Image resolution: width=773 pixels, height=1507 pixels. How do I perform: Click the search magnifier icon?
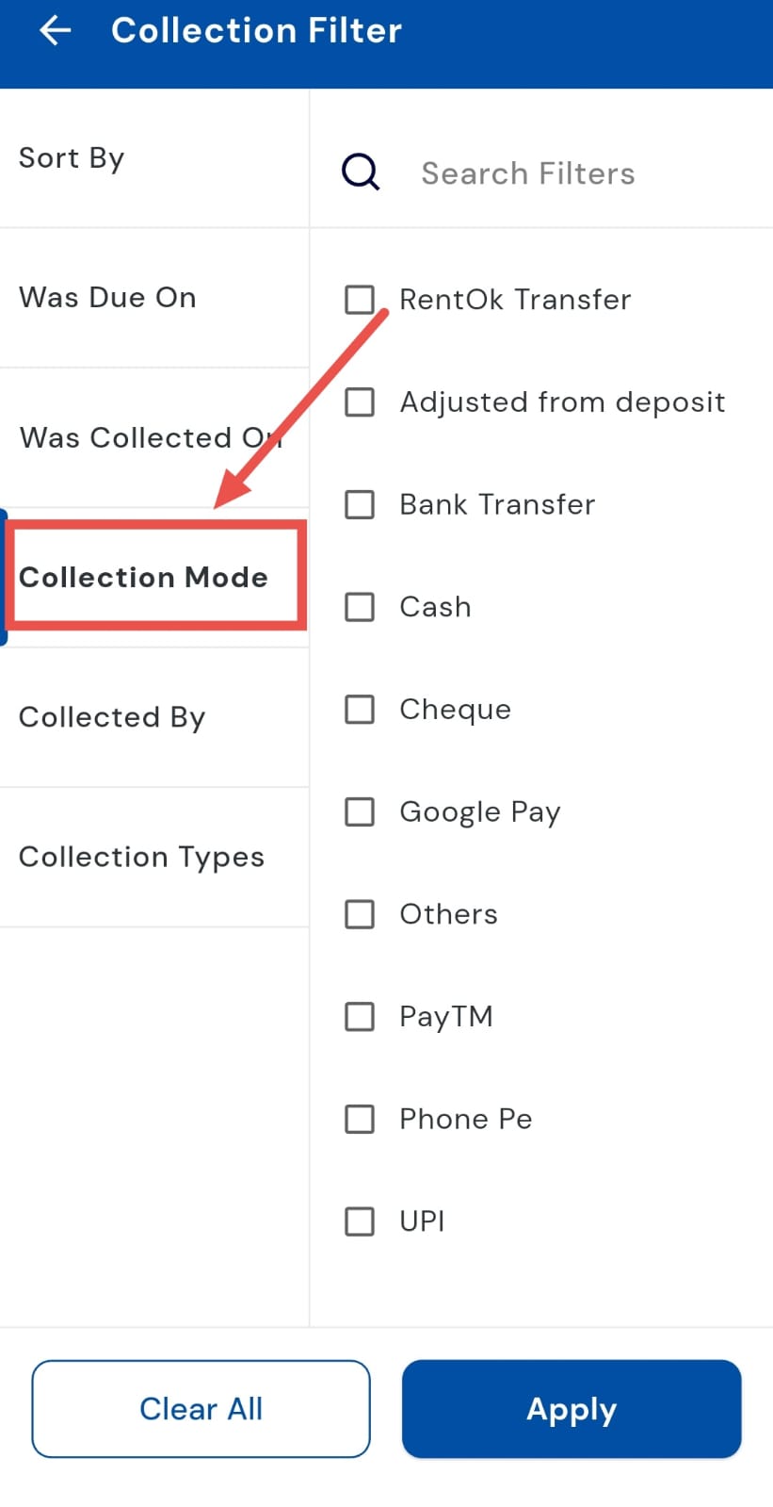[x=361, y=173]
